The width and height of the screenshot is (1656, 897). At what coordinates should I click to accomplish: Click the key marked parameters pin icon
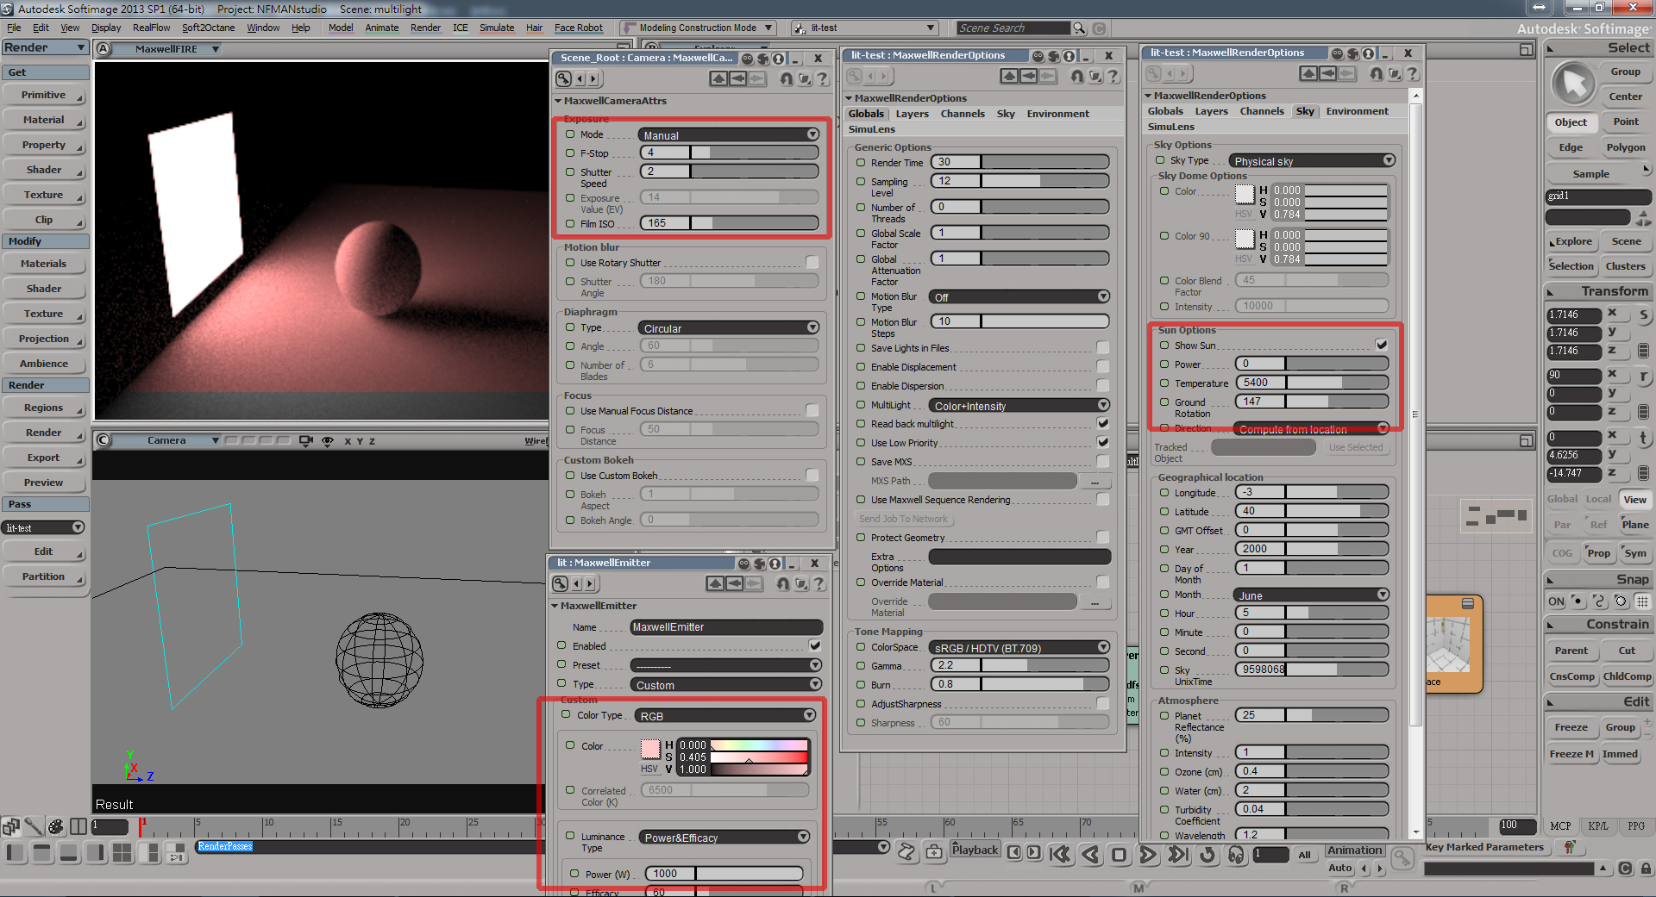(1570, 848)
